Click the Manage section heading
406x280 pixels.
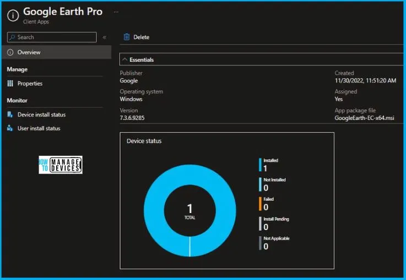point(17,69)
